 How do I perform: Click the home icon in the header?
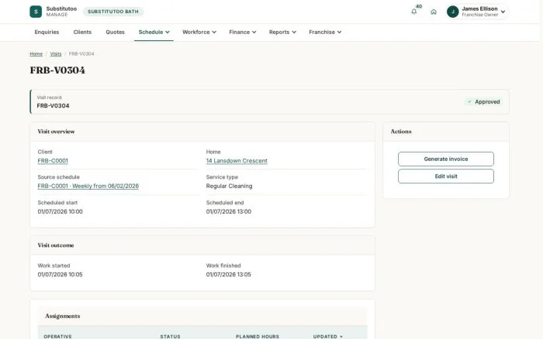[x=434, y=12]
